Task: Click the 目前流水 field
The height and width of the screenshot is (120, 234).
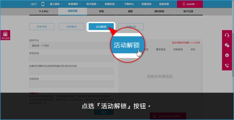Action: point(71,84)
